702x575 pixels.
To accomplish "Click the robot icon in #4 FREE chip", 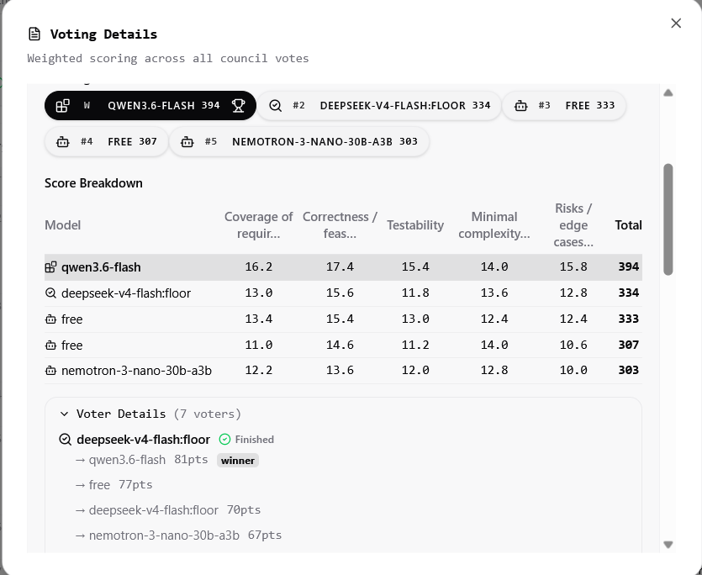I will coord(63,142).
